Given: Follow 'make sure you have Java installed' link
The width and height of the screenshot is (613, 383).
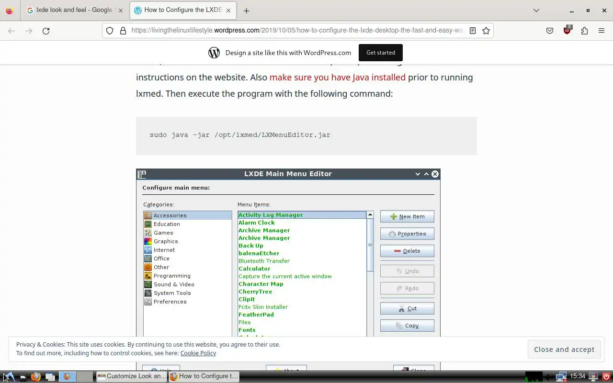Looking at the screenshot, I should [x=338, y=77].
